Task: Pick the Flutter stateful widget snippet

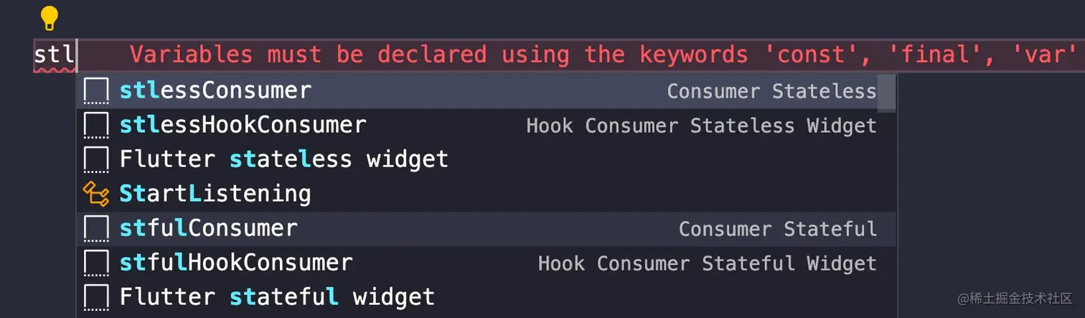Action: coord(277,297)
